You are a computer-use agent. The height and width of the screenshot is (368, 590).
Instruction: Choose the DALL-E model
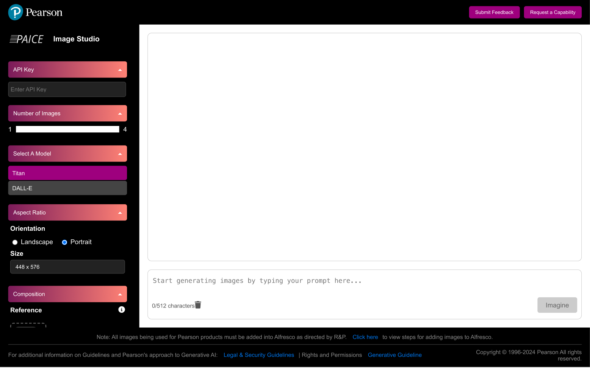tap(67, 188)
